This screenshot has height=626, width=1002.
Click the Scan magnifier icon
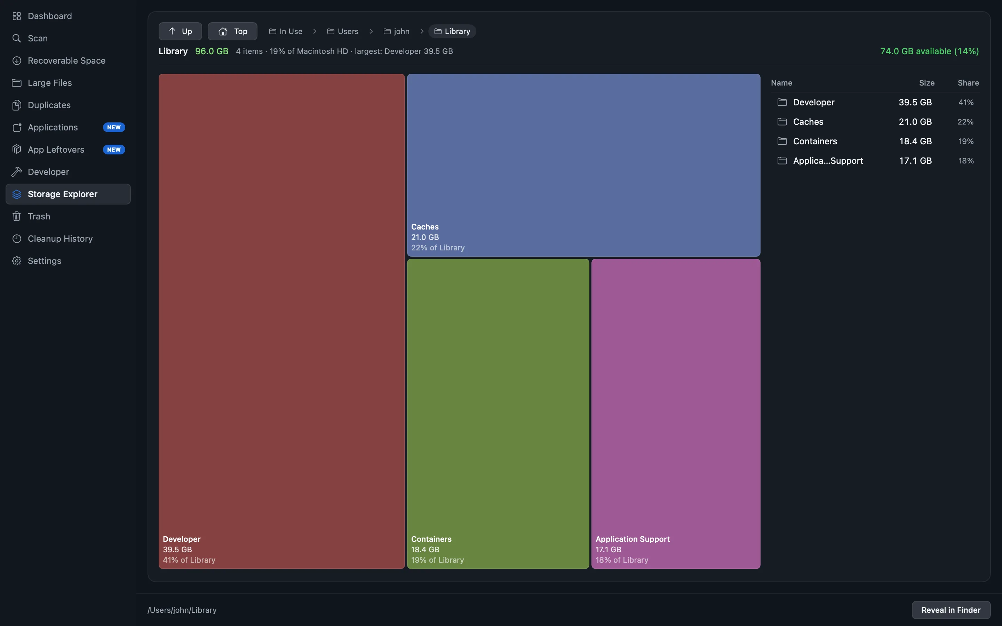coord(17,39)
